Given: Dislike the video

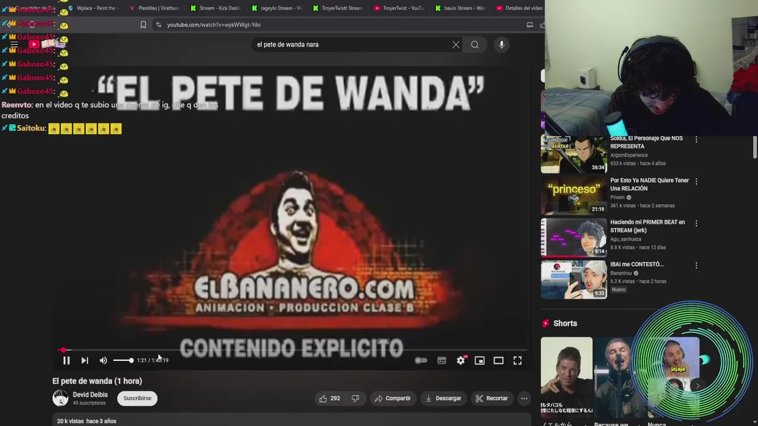Looking at the screenshot, I should [355, 398].
